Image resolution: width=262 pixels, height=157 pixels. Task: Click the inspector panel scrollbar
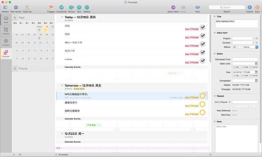(x=260, y=79)
